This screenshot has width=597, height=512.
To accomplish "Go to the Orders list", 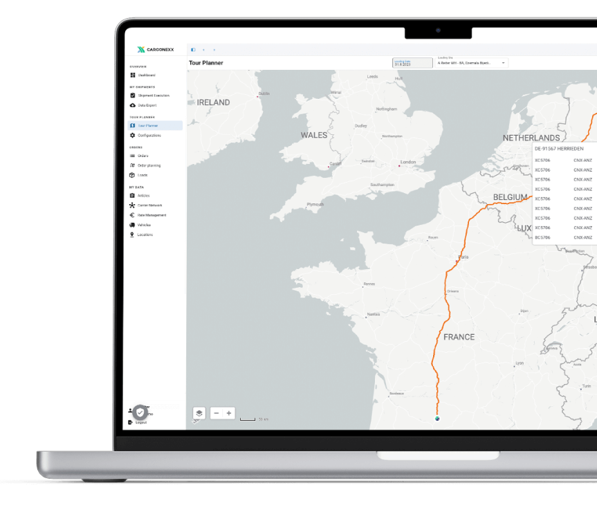I will tap(143, 156).
